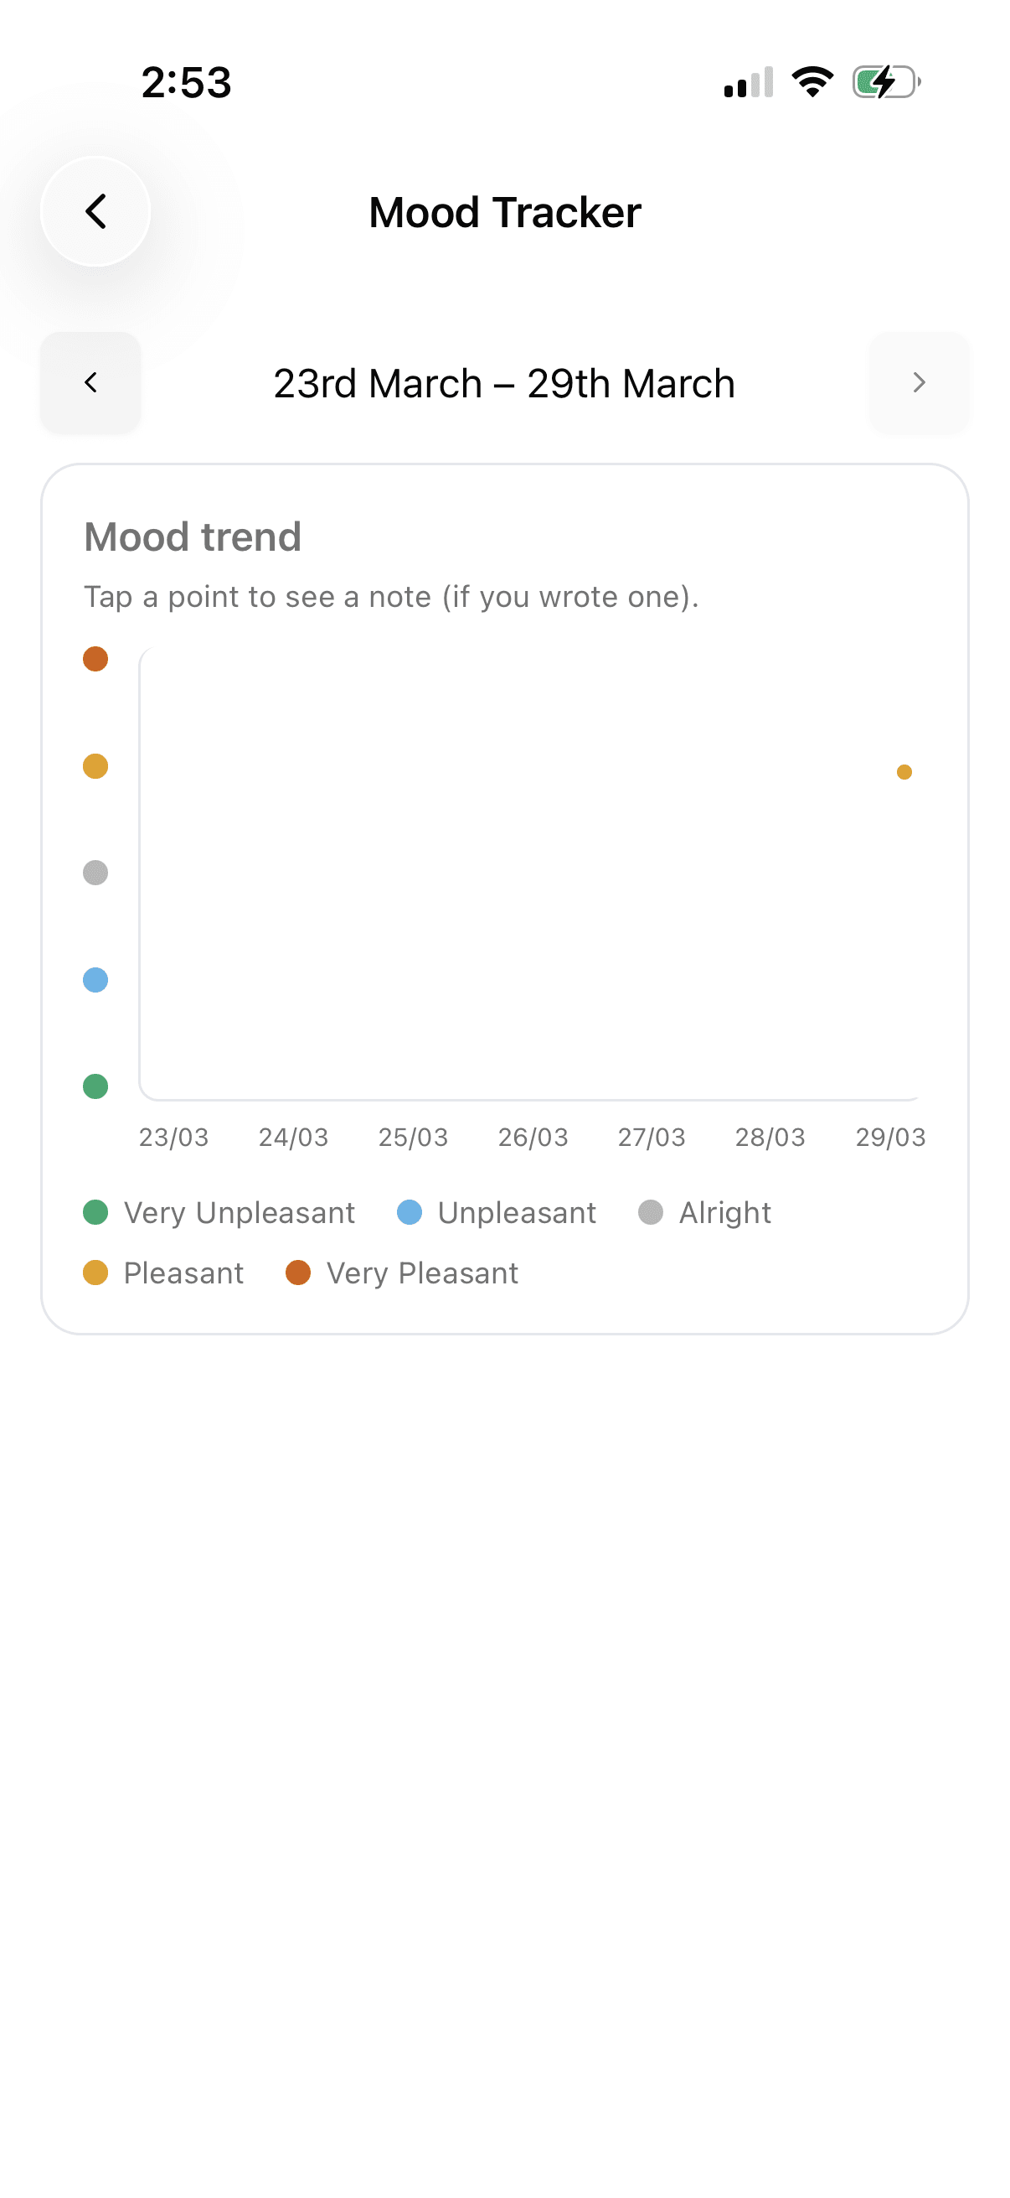Click the back arrow icon
The height and width of the screenshot is (2198, 1010).
[96, 211]
